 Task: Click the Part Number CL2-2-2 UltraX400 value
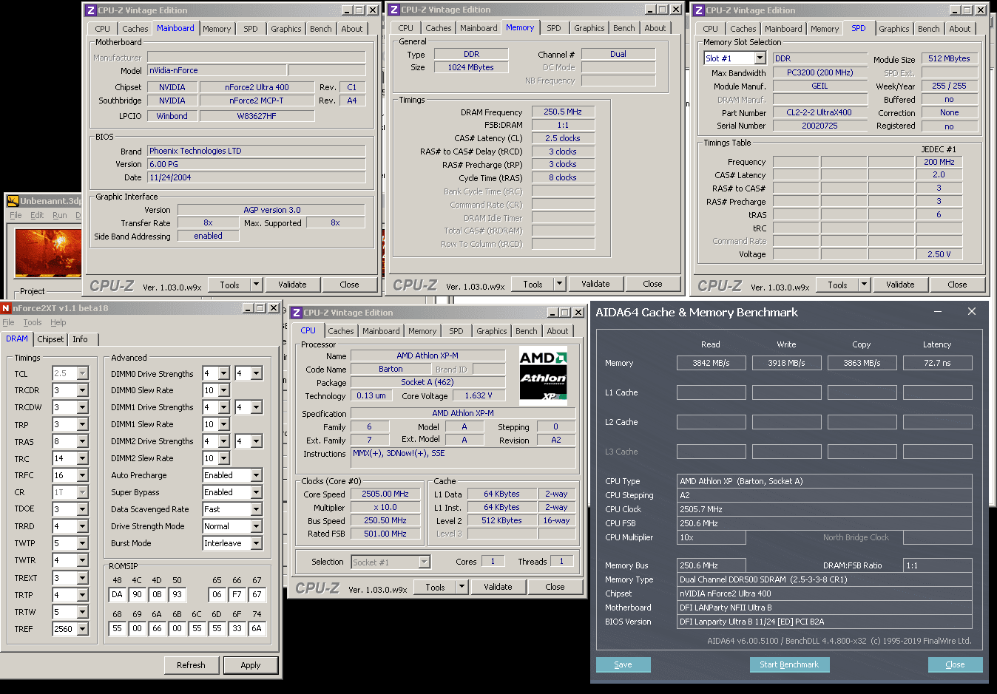point(819,112)
